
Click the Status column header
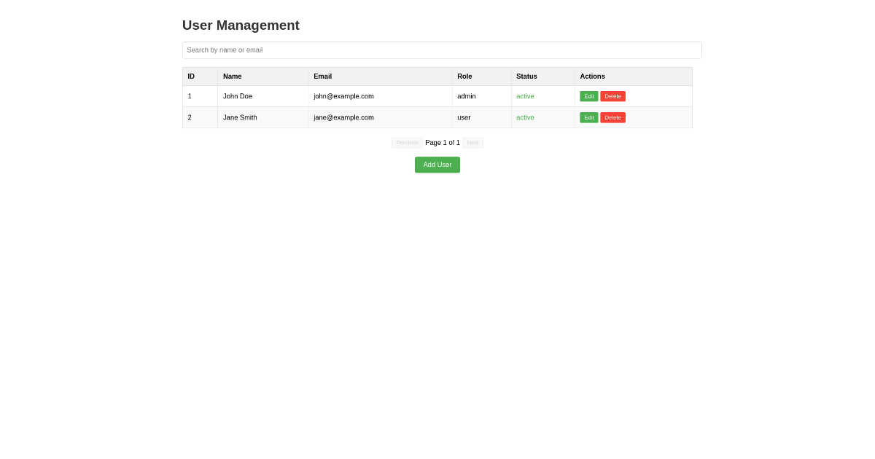point(526,76)
